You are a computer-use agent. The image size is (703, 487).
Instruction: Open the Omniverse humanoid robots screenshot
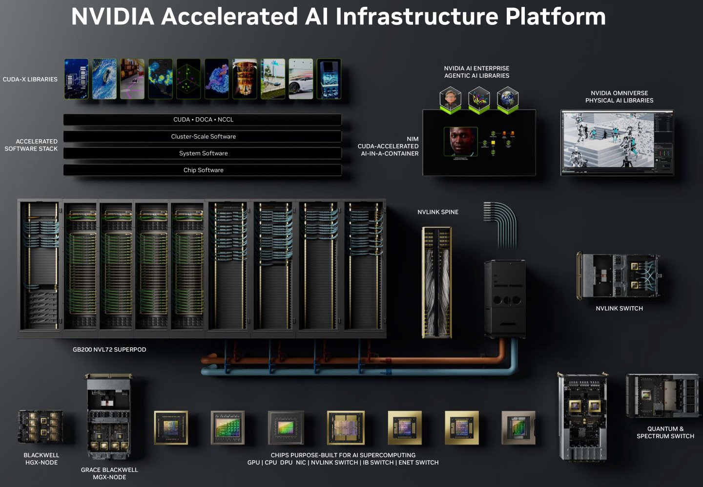click(x=617, y=143)
